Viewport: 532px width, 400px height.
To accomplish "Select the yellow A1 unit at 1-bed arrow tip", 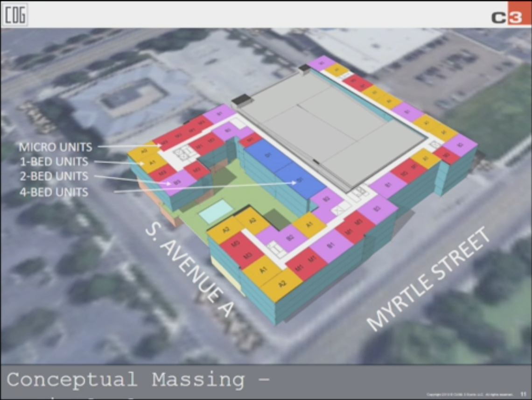I will pyautogui.click(x=152, y=163).
